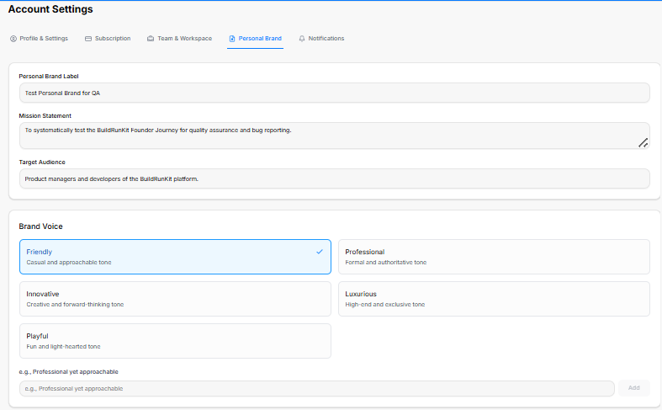Switch to the Subscription tab
662x410 pixels.
tap(108, 39)
